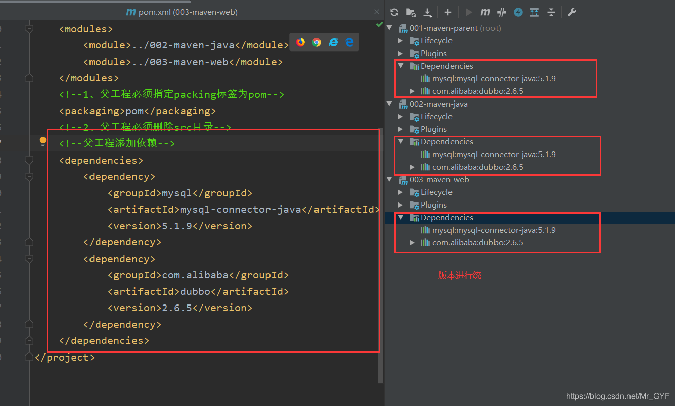The height and width of the screenshot is (406, 675).
Task: Click the Run Maven Build play icon
Action: [x=469, y=12]
